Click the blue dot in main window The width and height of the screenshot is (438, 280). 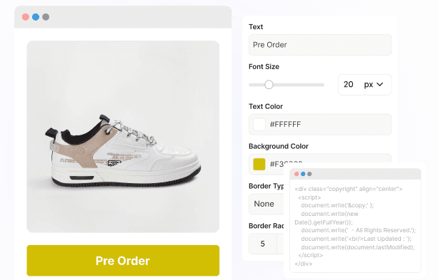coord(36,17)
